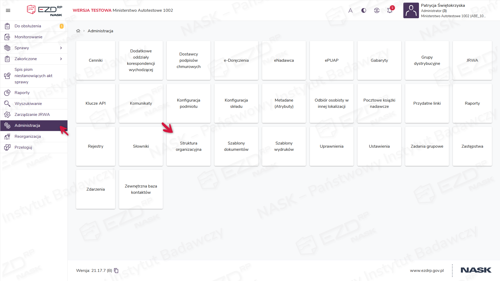This screenshot has height=281, width=500.
Task: Open the Struktura organizacyjna tile
Action: 188,146
